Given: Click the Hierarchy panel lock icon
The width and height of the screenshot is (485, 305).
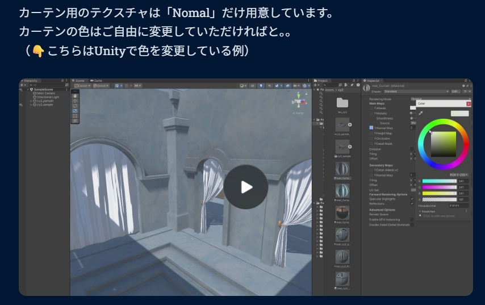Looking at the screenshot, I should pyautogui.click(x=62, y=81).
